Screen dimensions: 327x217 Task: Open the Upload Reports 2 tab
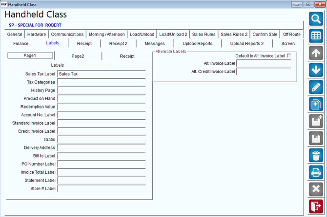click(246, 43)
